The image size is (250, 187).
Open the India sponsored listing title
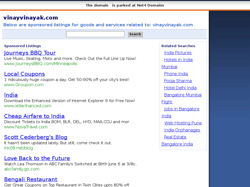click(11, 95)
